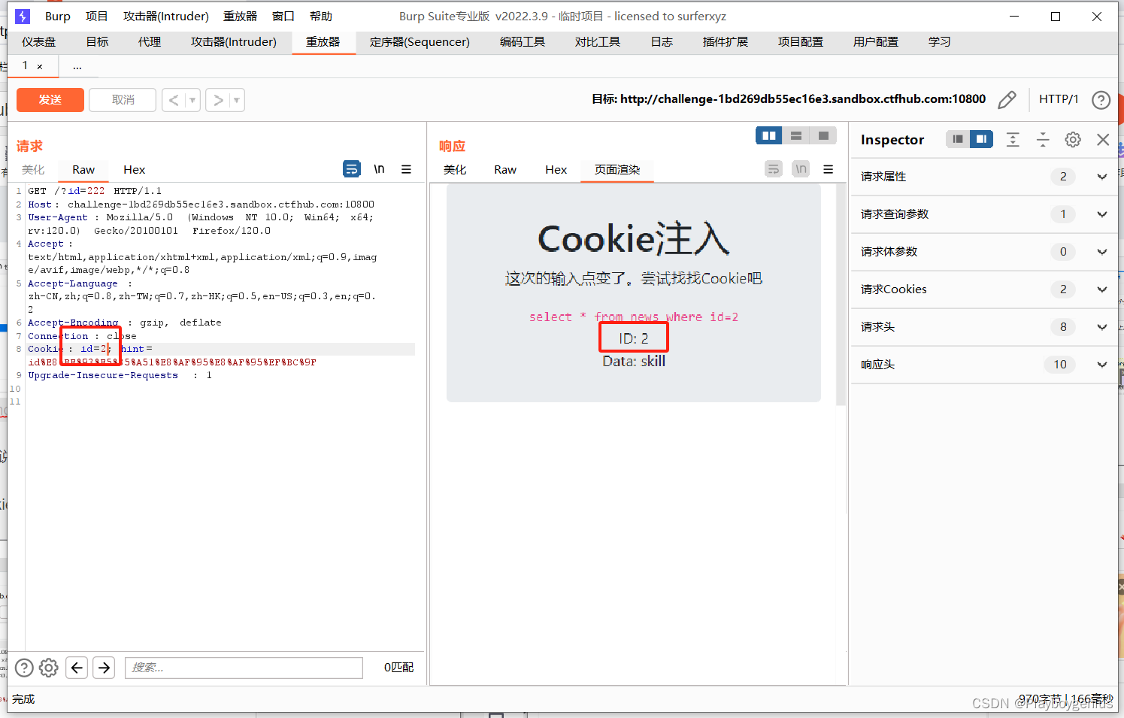Viewport: 1124px width, 718px height.
Task: Go to next search match arrow
Action: click(105, 668)
